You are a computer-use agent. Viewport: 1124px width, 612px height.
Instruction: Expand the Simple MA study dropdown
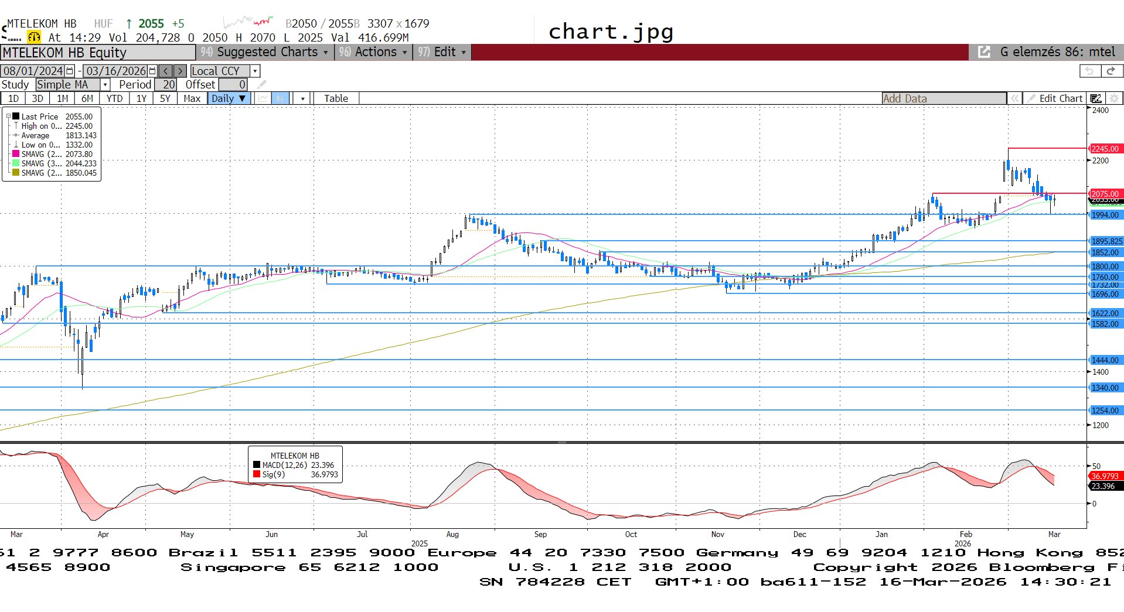(x=105, y=85)
